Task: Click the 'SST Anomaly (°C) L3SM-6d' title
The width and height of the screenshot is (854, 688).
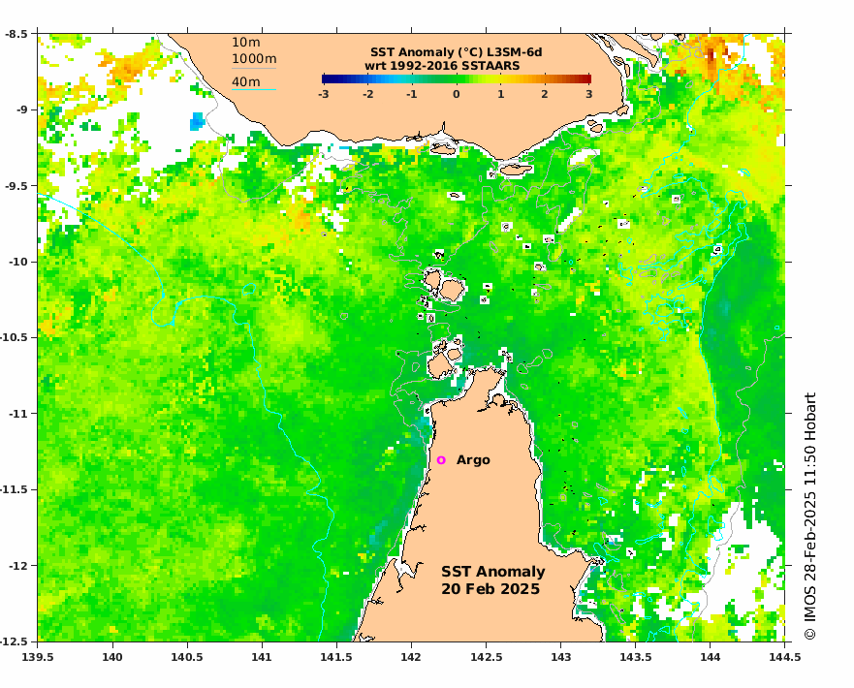Action: click(x=456, y=52)
